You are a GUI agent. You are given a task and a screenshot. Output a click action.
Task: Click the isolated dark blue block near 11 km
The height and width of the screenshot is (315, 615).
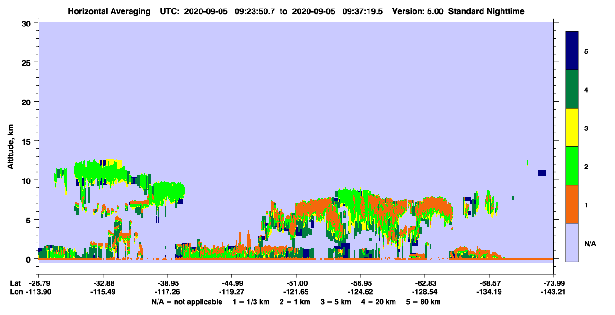[x=542, y=172]
